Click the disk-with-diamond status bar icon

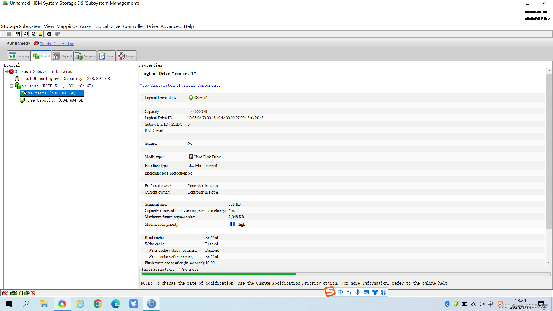click(x=27, y=293)
